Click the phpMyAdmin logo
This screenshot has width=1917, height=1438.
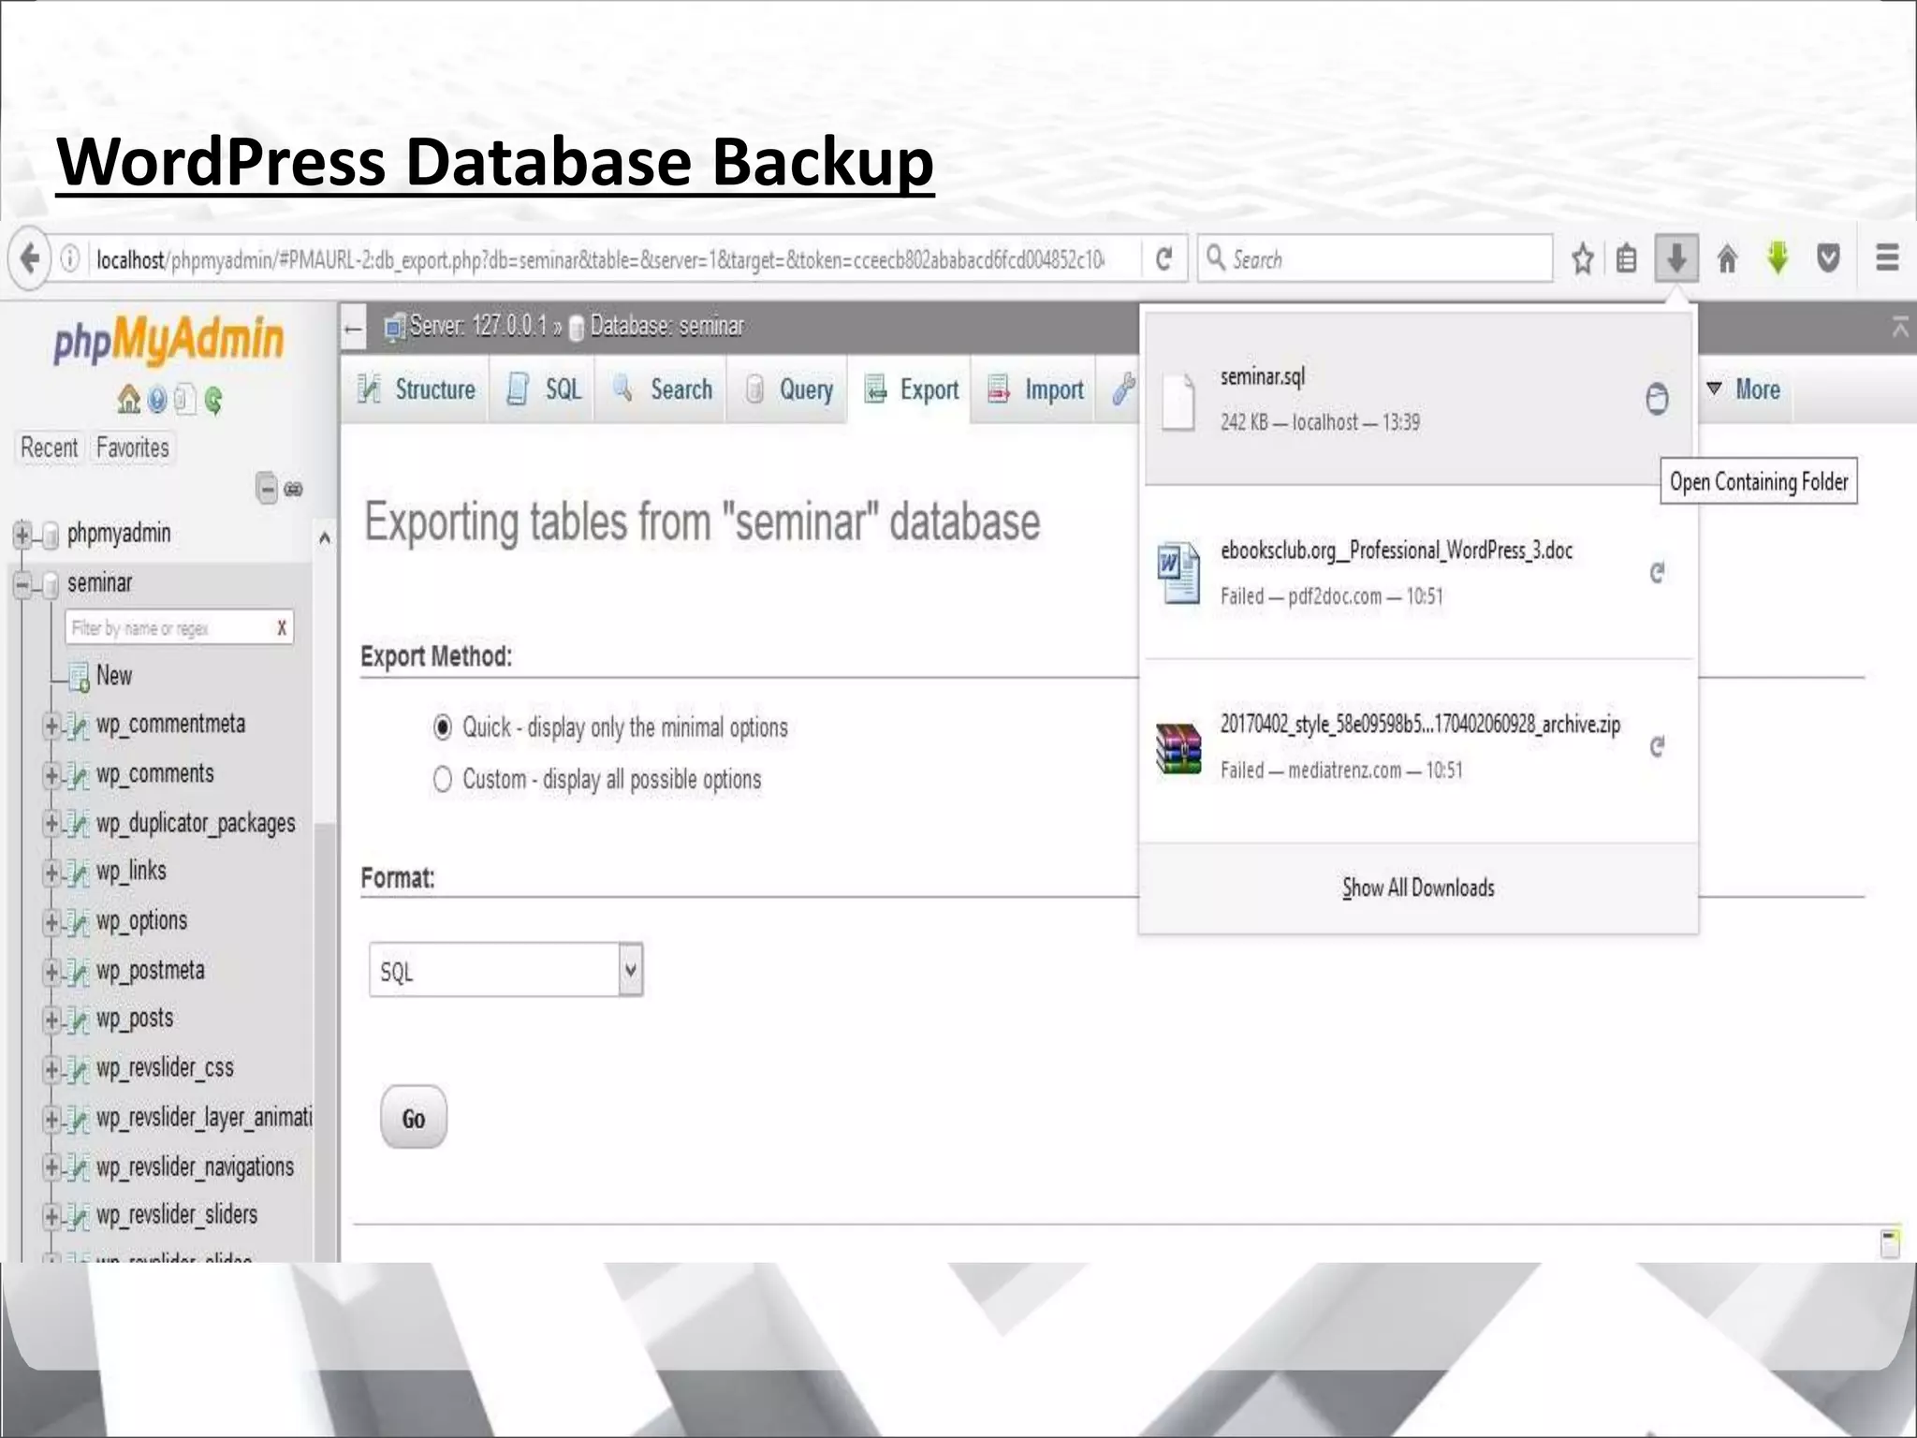(x=168, y=340)
